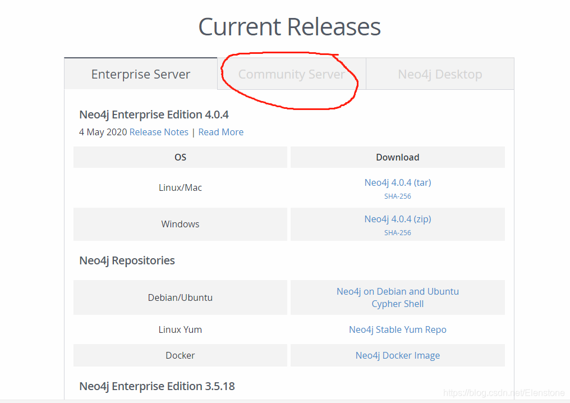Select the Enterprise Server tab
Image resolution: width=570 pixels, height=403 pixels.
pos(140,74)
